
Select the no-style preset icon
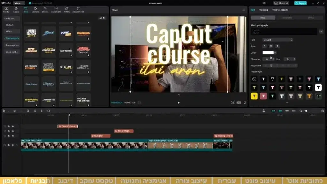click(x=254, y=79)
